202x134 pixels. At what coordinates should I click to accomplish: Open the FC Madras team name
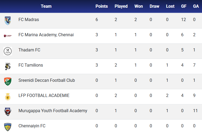(29, 20)
